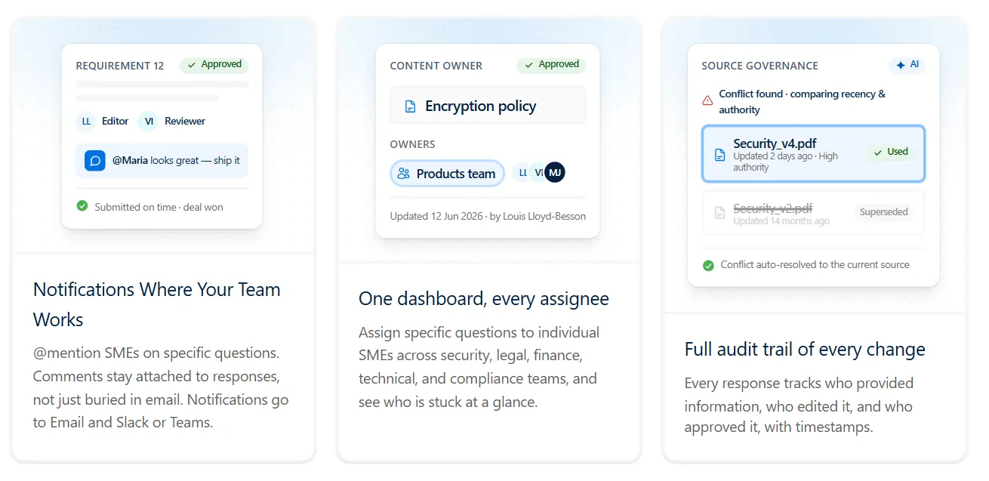
Task: Click the people icon in the Products team chip
Action: [404, 174]
